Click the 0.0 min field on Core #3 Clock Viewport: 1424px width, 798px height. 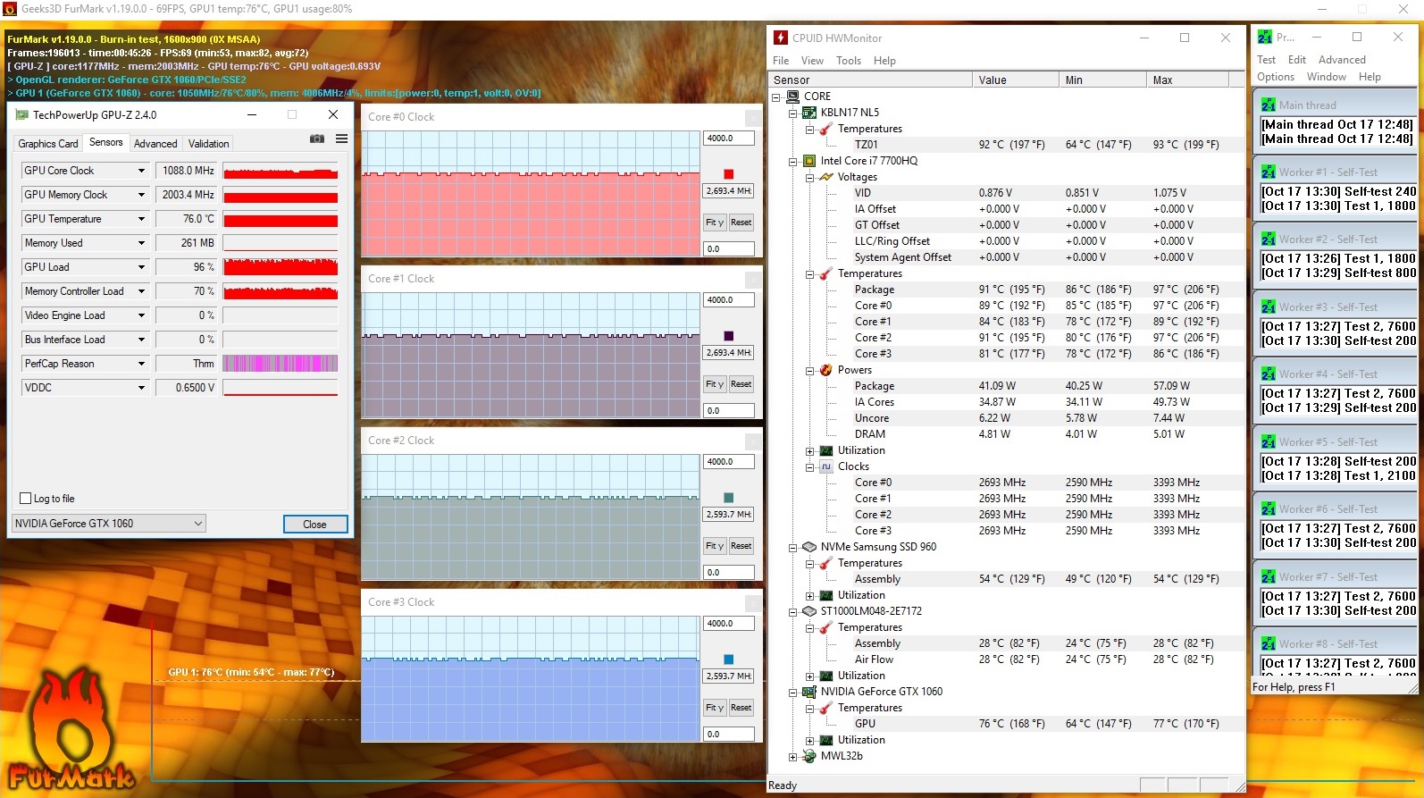point(729,735)
